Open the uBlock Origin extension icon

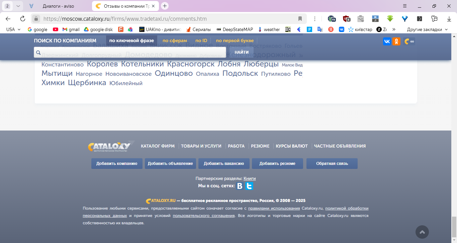click(347, 19)
